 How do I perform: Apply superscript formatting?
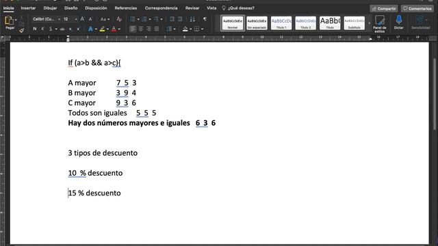coord(78,29)
